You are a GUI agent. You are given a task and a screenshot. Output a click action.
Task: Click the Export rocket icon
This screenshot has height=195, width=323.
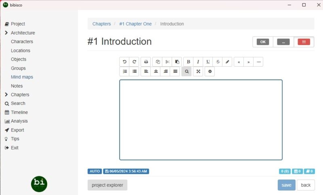(x=7, y=130)
